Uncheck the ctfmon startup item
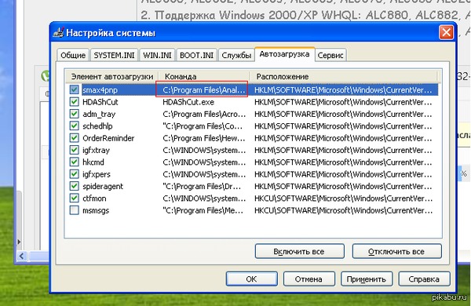Image resolution: width=471 pixels, height=306 pixels. click(74, 198)
